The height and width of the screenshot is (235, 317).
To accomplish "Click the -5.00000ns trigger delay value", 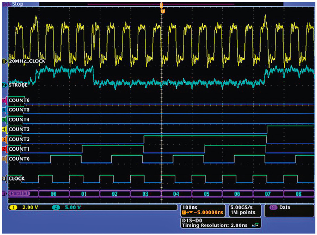I will (208, 213).
